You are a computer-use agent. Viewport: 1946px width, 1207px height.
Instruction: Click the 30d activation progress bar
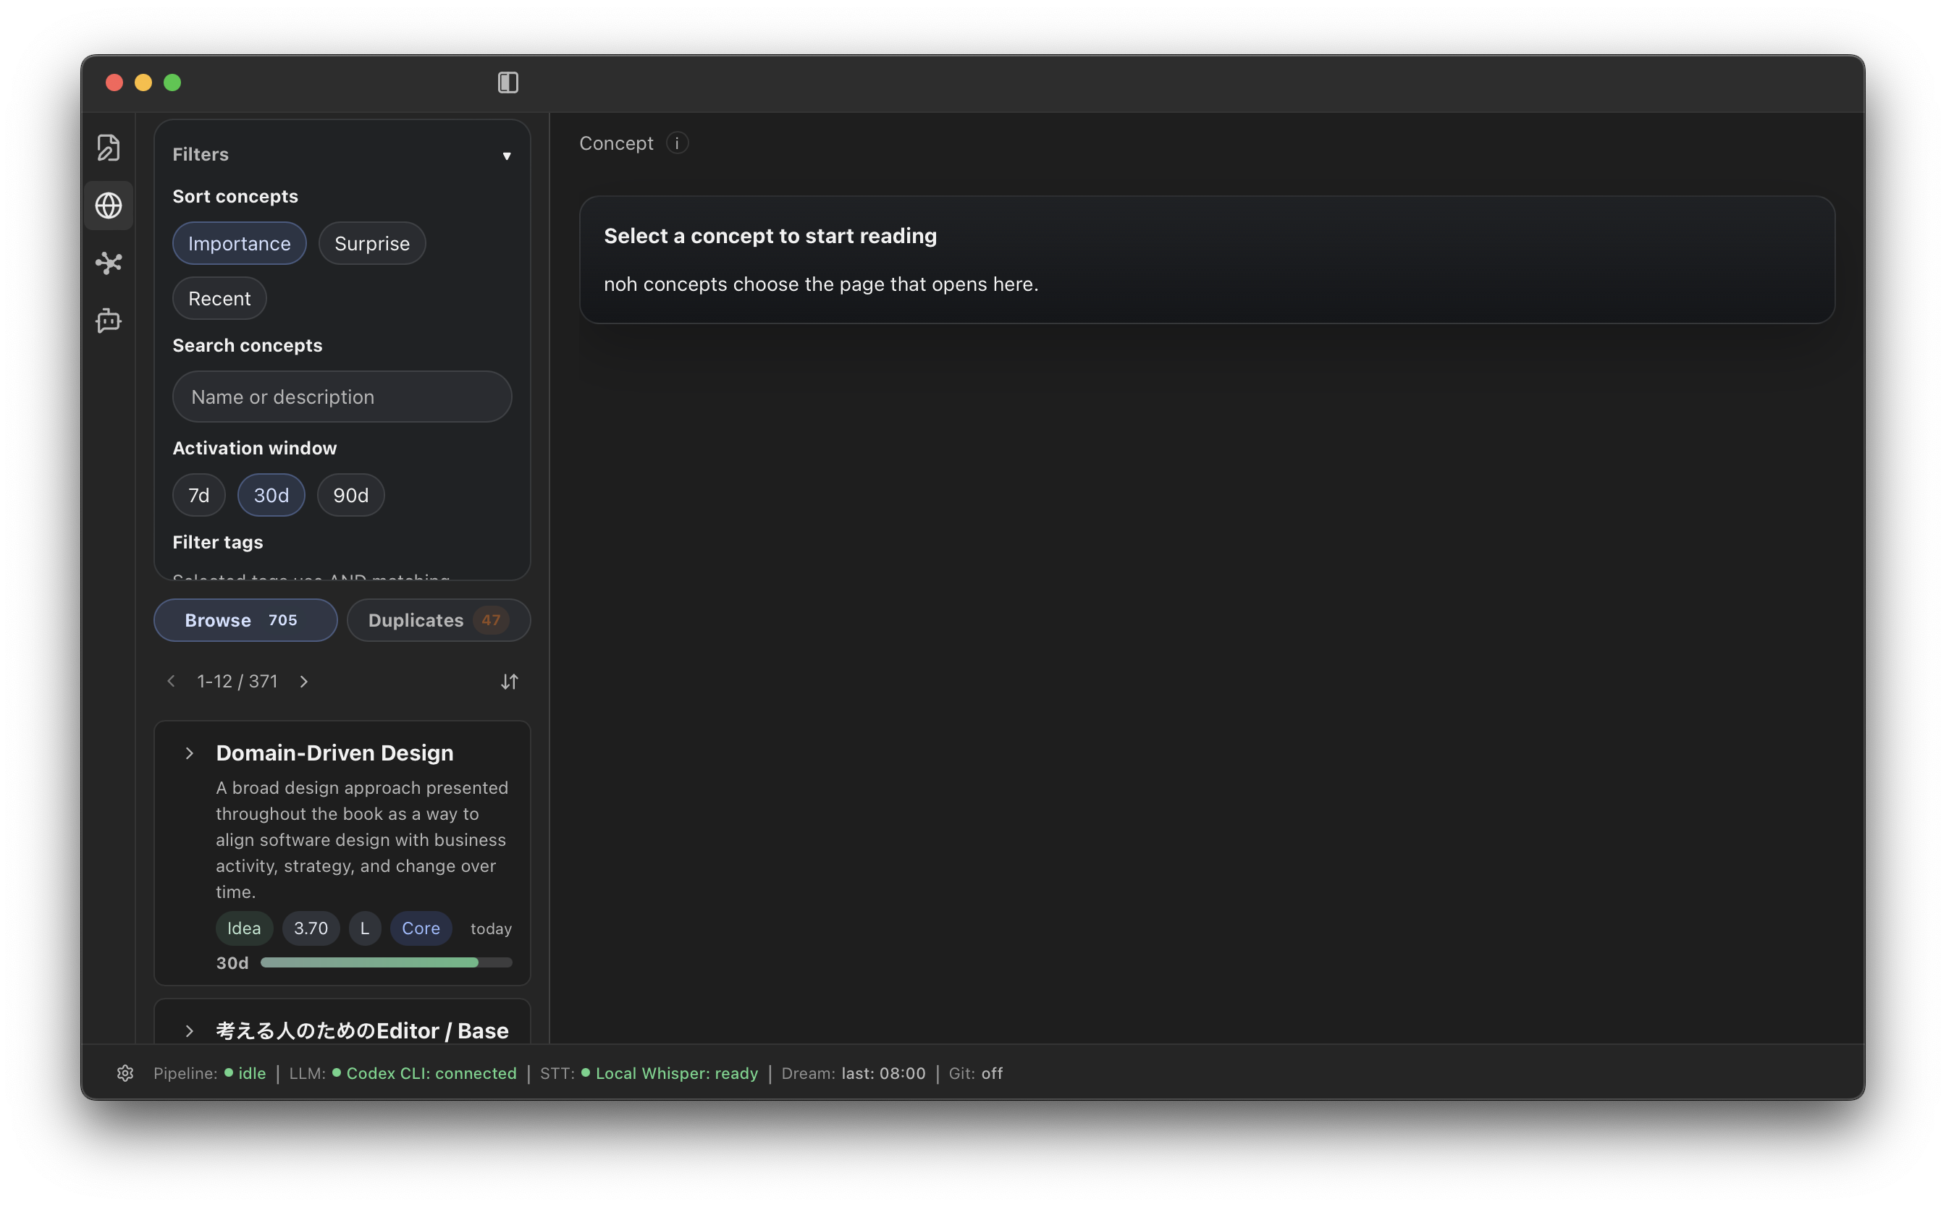pos(387,962)
